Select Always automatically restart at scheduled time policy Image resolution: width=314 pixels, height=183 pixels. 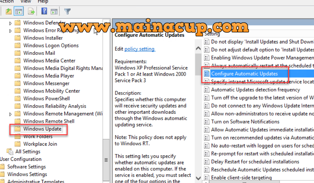[261, 66]
